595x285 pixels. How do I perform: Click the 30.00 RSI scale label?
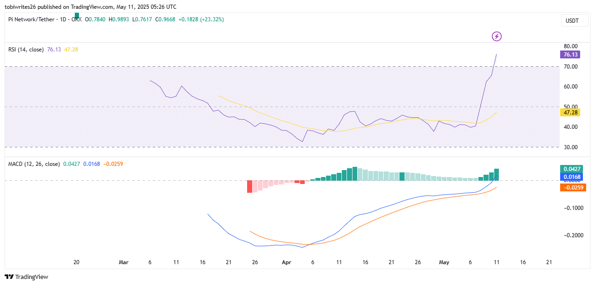tap(570, 147)
